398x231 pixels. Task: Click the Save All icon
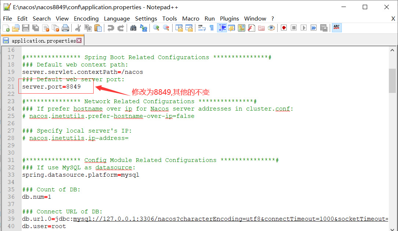(x=36, y=28)
